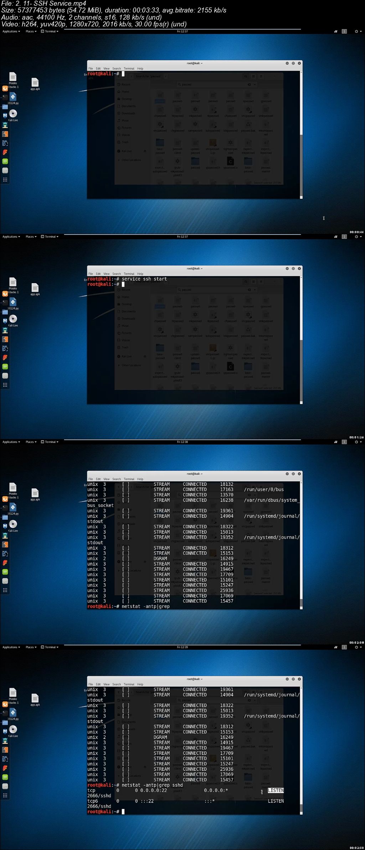Open the green notes dock icon in frame 00:01:26
365x850 pixels.
[x=5, y=367]
